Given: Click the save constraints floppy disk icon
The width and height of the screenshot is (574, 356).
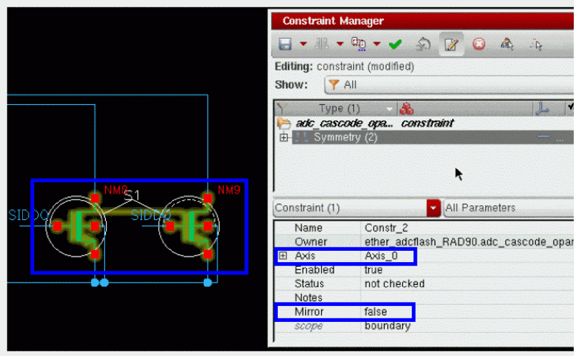Looking at the screenshot, I should pyautogui.click(x=285, y=44).
